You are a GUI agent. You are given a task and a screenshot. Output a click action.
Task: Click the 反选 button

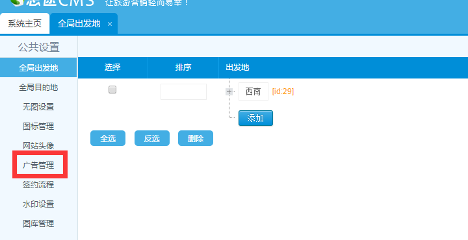click(152, 138)
